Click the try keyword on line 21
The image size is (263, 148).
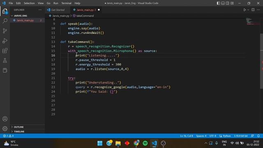tap(71, 78)
